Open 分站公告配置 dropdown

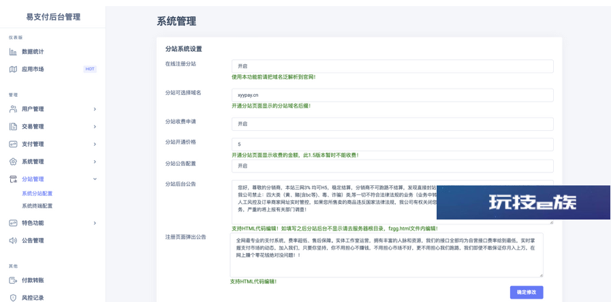click(392, 166)
